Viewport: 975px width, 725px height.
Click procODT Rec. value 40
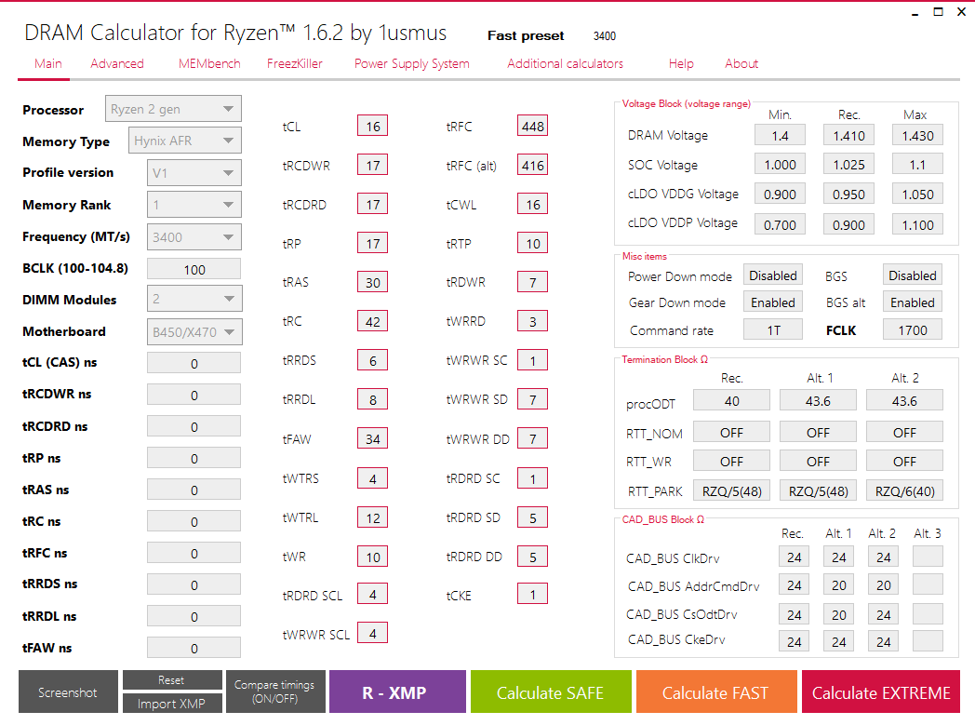(731, 400)
